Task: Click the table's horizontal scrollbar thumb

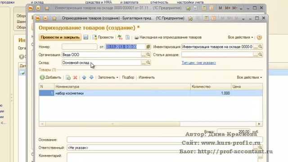Action: 113,124
